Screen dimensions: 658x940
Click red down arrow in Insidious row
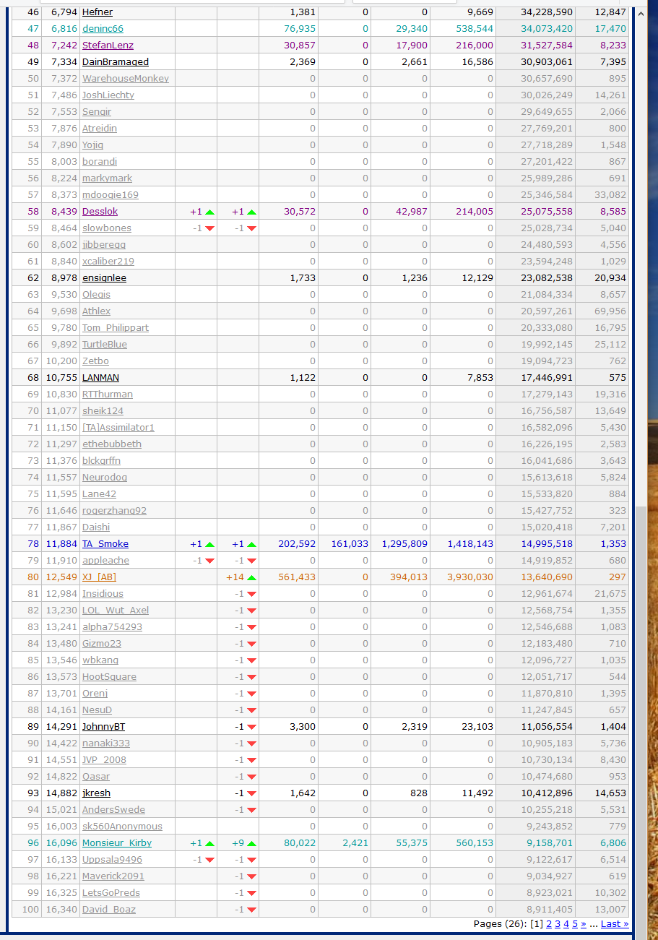pos(251,594)
